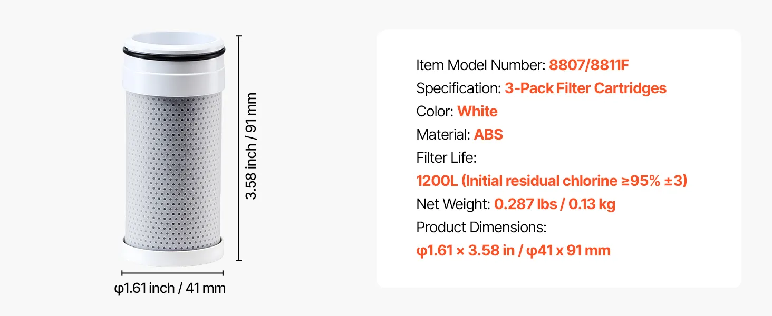The image size is (772, 316).
Task: Click the white bottom base of the cartridge
Action: (x=174, y=253)
